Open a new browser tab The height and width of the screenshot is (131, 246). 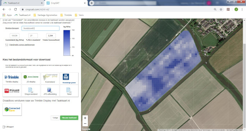[x=91, y=3]
